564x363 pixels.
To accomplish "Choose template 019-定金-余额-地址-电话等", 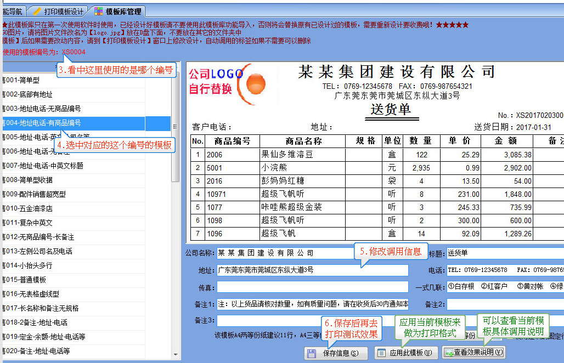I will point(45,337).
